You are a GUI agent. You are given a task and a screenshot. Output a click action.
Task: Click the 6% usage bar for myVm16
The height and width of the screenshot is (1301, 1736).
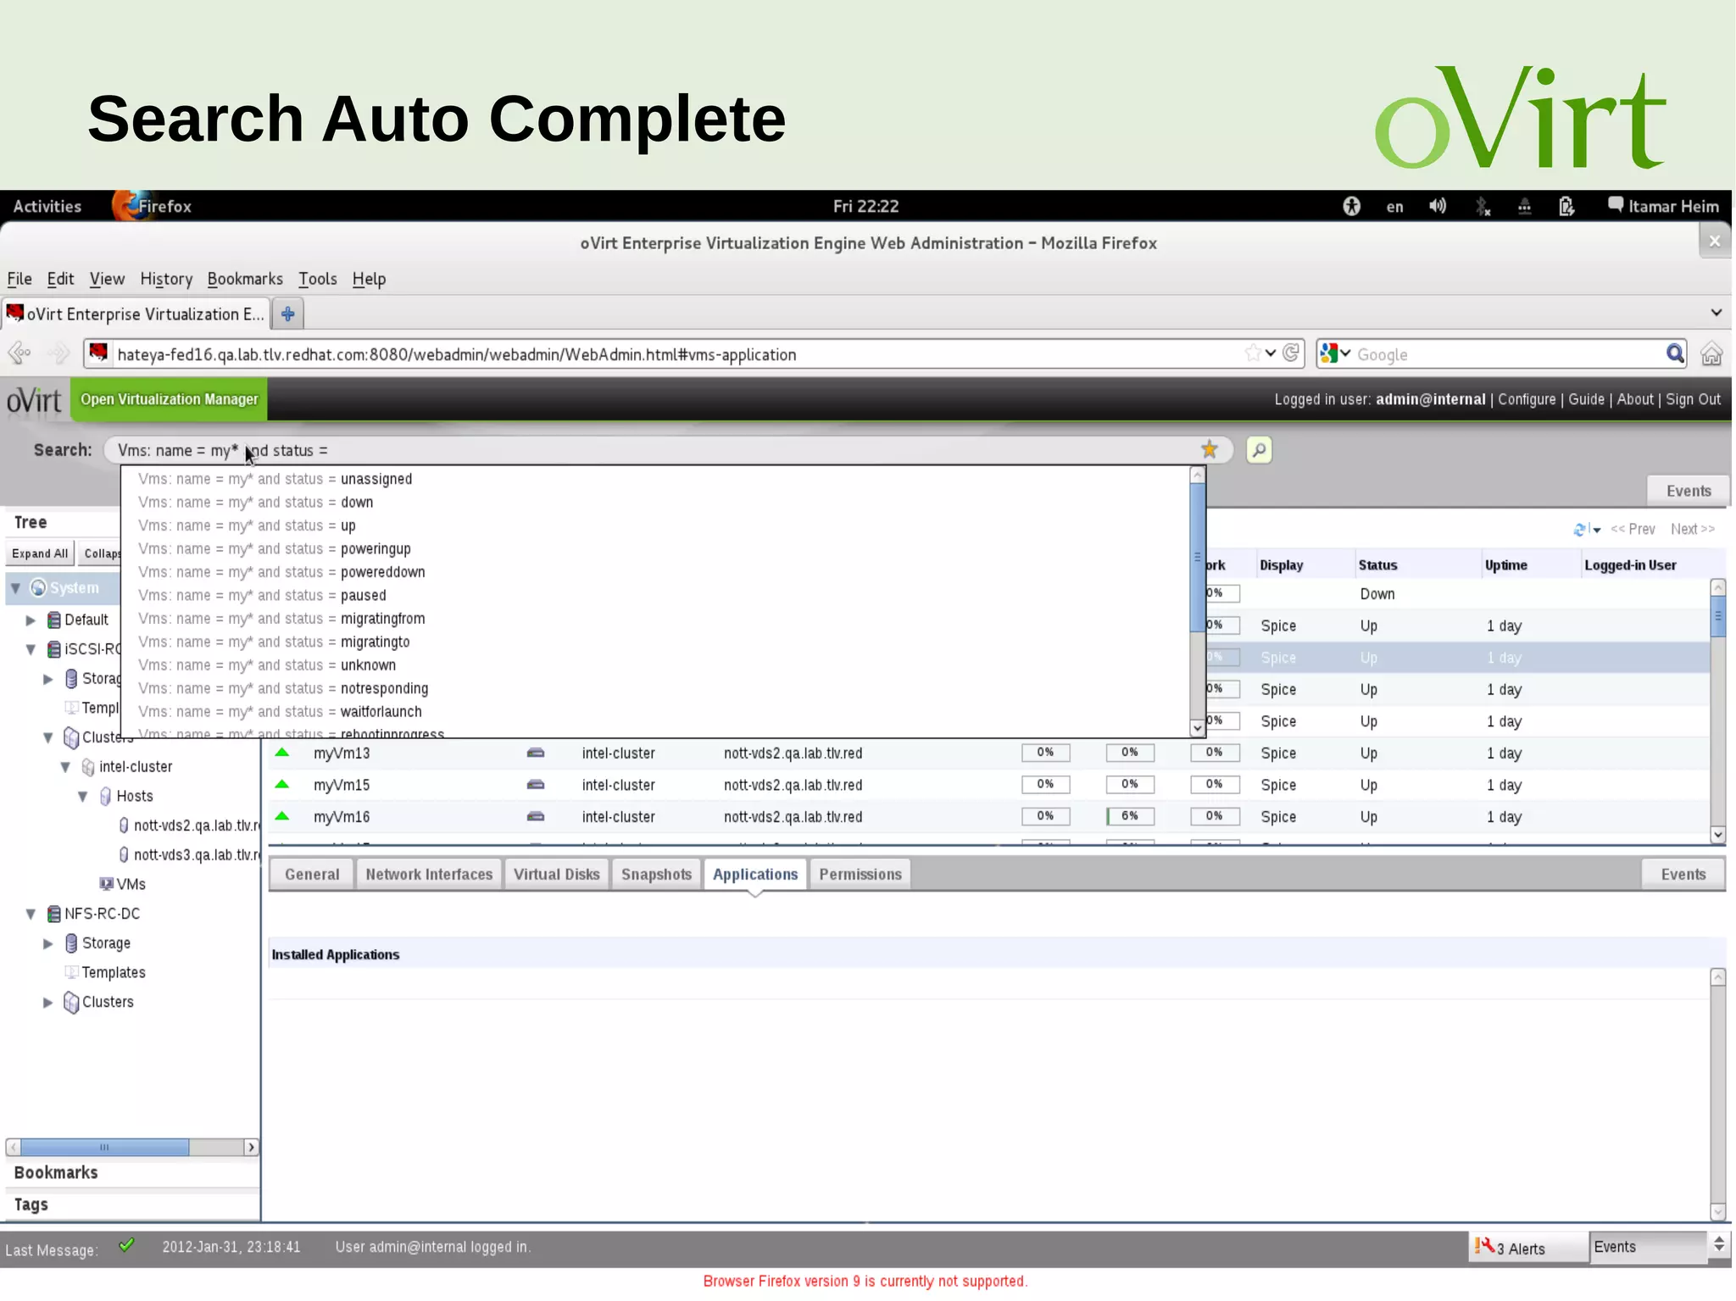pos(1129,815)
